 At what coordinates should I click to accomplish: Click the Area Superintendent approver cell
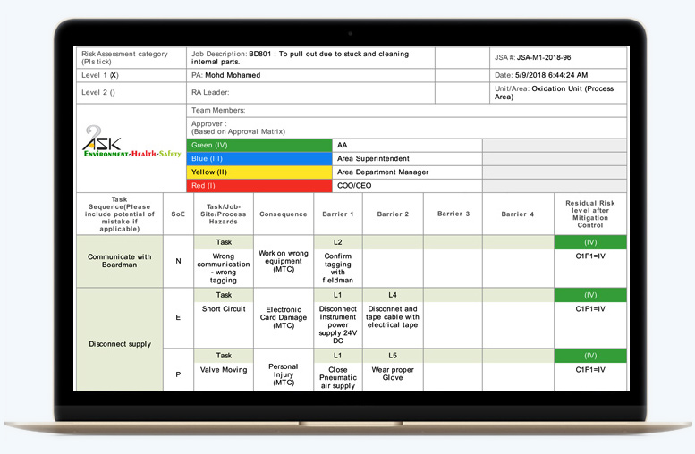click(407, 158)
